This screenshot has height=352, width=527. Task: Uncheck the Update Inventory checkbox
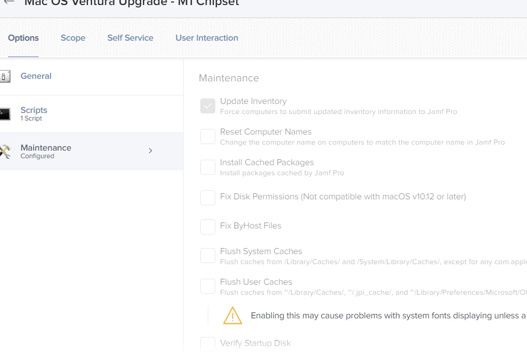tap(208, 106)
